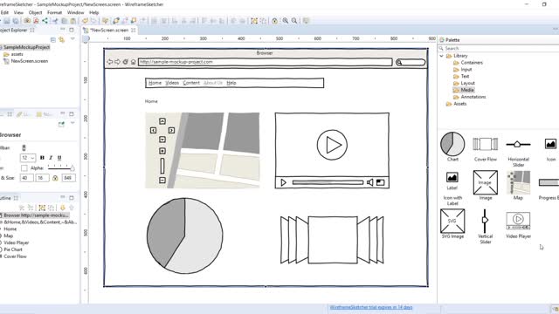
Task: Click the map zoom-out minus control
Action: (162, 181)
